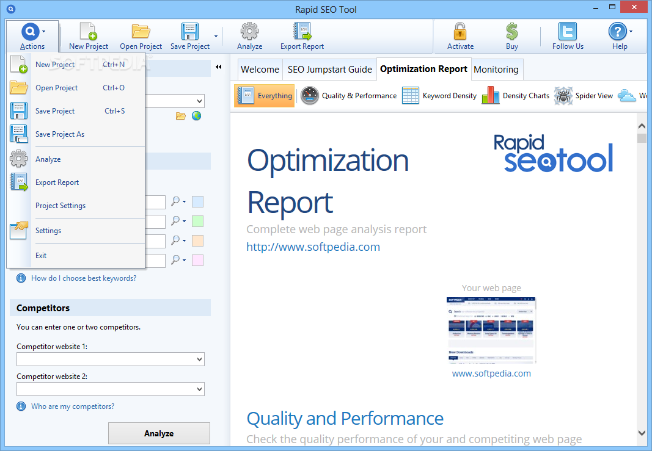The width and height of the screenshot is (652, 451).
Task: Click the light blue keyword color swatch
Action: tap(197, 202)
